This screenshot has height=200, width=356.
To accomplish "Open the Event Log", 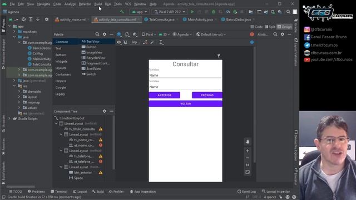I will click(x=246, y=192).
